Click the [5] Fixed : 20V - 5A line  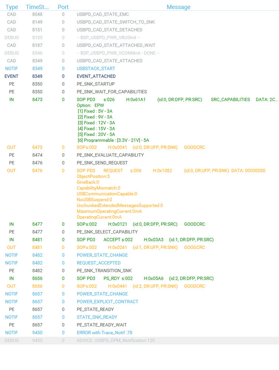coord(96,134)
